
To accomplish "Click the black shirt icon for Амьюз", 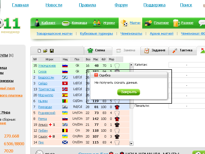I will 117,125.
